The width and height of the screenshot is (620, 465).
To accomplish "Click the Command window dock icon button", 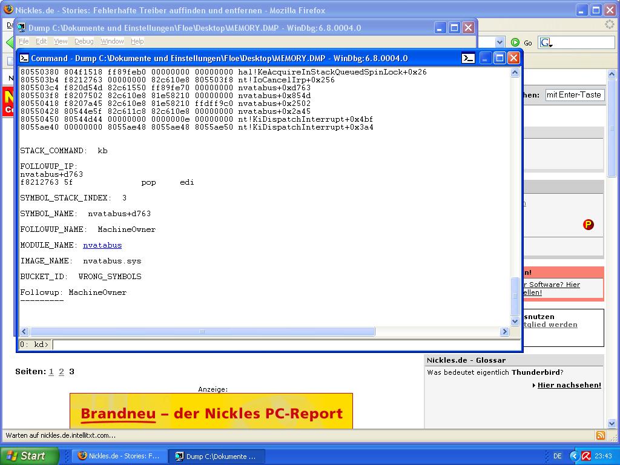I will coord(468,58).
